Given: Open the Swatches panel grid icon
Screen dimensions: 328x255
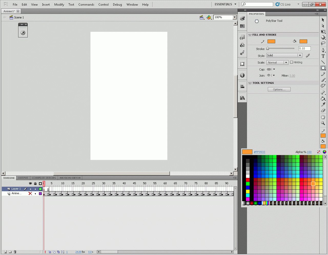Looking at the screenshot, I should tap(242, 26).
